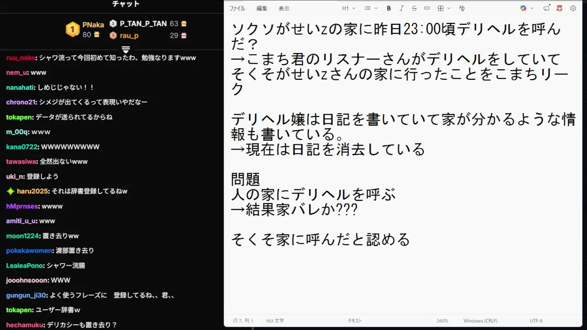The height and width of the screenshot is (330, 587).
Task: Open the Copilot icon in Notepad
Action: [x=523, y=8]
